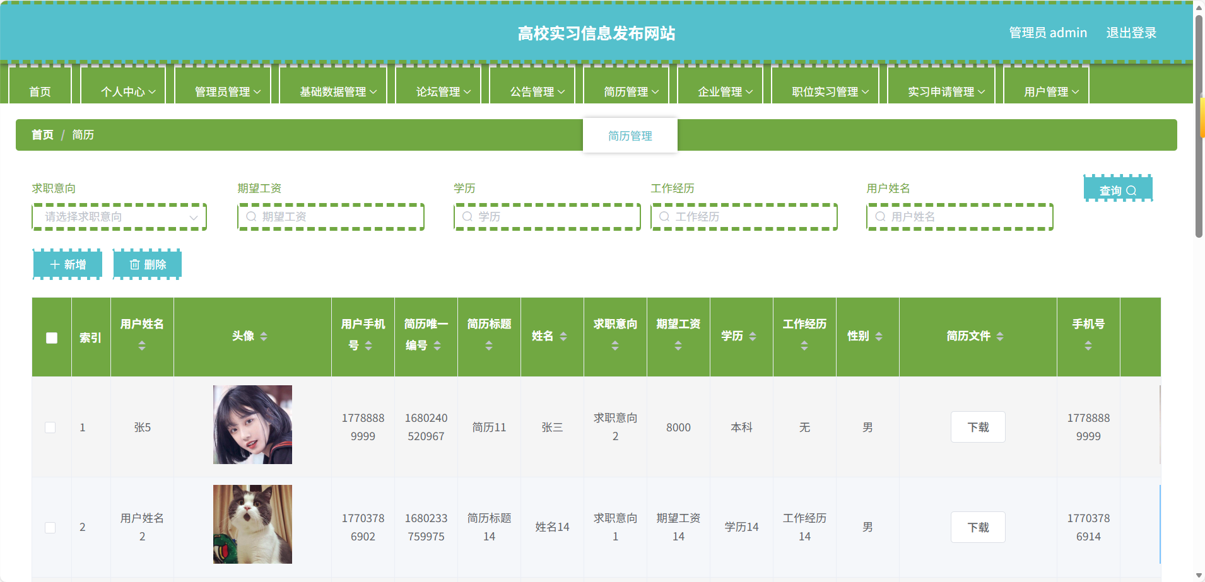
Task: Focus the 用户姓名 search input
Action: [x=960, y=217]
